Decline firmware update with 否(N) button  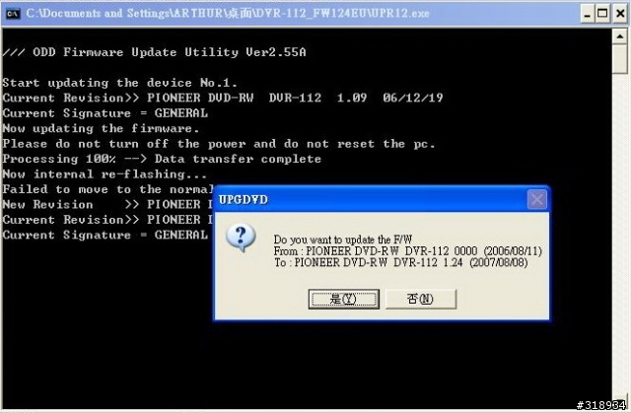tap(421, 299)
